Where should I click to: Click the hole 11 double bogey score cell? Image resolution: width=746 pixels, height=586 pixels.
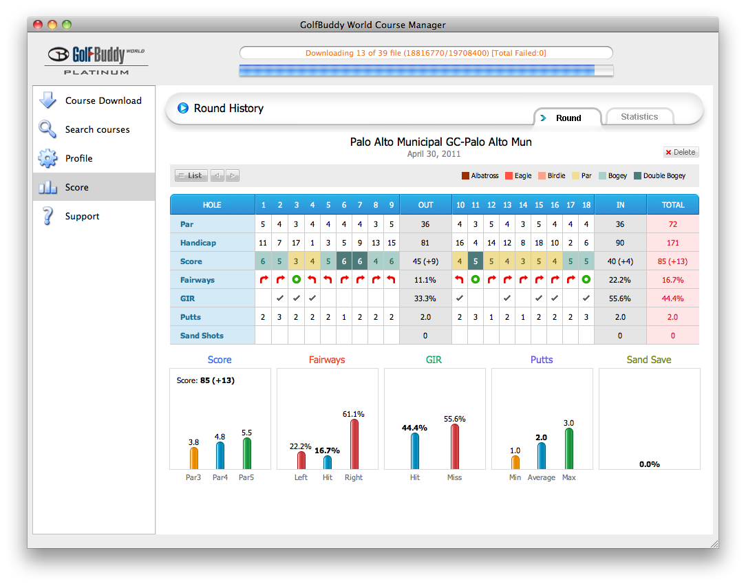tap(476, 261)
